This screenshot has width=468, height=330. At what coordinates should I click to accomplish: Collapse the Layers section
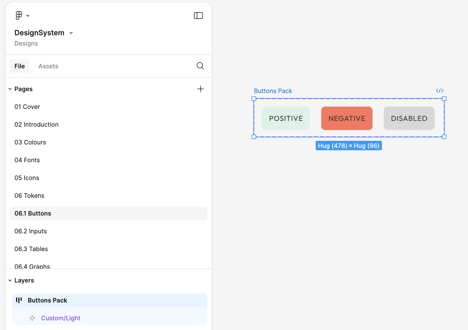[x=10, y=281]
